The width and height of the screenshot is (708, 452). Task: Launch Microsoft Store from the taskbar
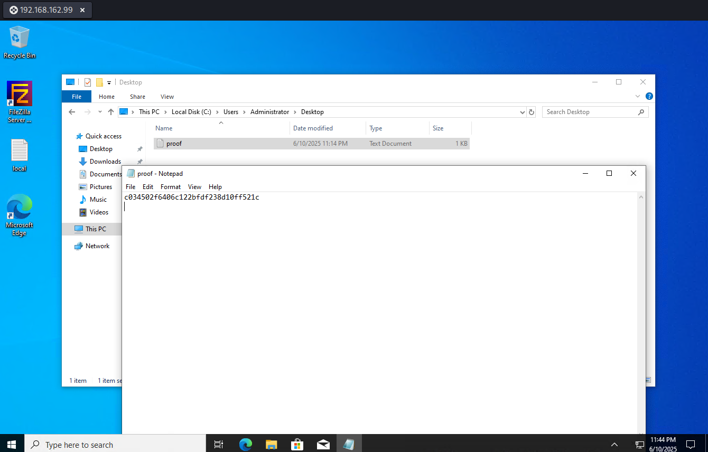point(297,445)
